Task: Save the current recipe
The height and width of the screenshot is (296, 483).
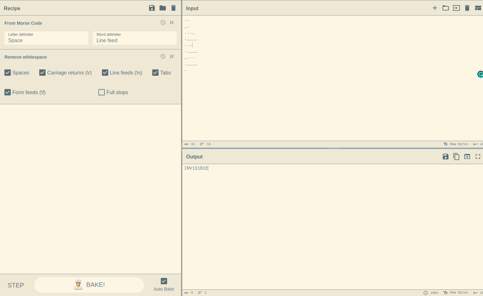Action: click(152, 8)
